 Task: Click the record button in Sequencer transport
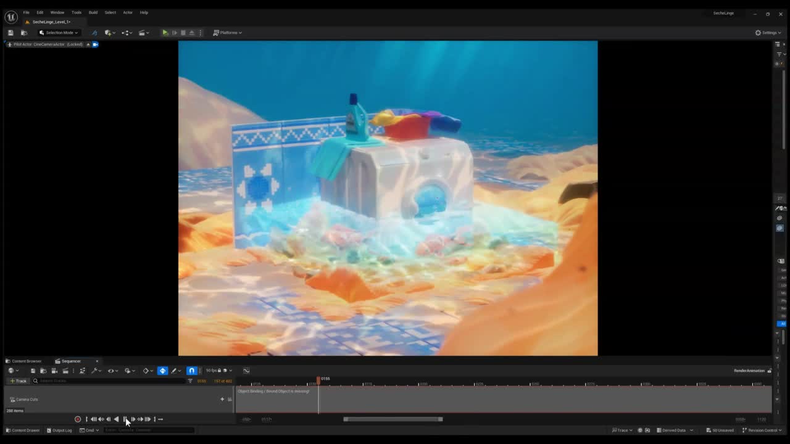tap(78, 419)
